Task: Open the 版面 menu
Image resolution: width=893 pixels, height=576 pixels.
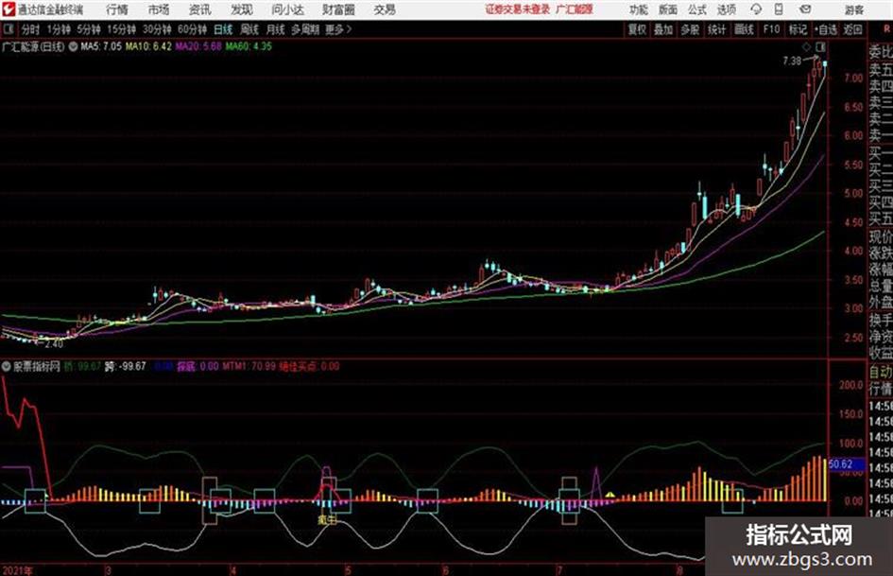Action: click(x=667, y=9)
